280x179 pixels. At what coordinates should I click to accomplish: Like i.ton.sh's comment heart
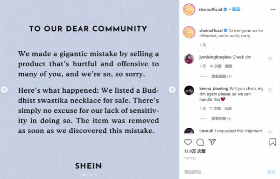pos(270,132)
